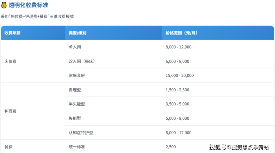
Task: Select the 餐费 category cell
Action: pos(9,147)
